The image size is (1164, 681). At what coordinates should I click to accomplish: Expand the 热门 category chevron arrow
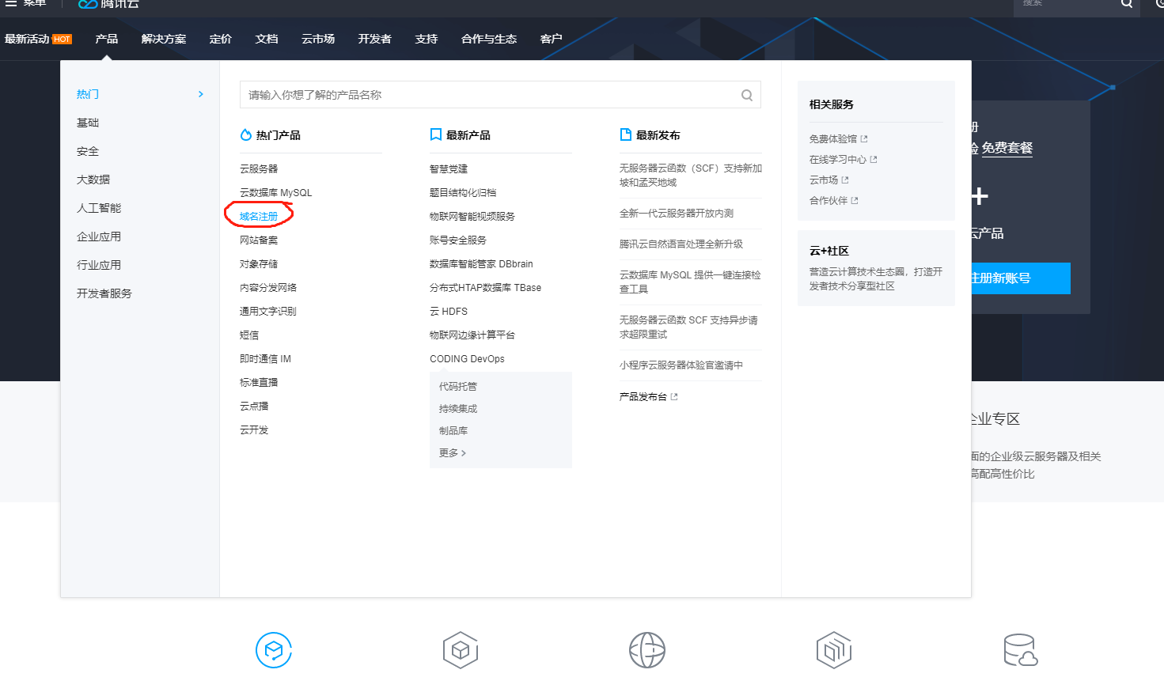click(x=201, y=94)
